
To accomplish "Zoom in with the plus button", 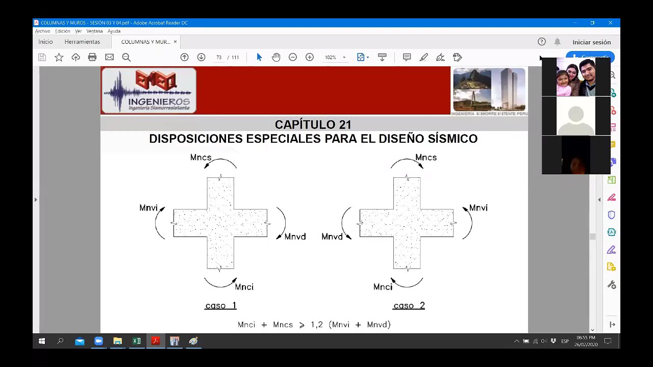I will (310, 57).
